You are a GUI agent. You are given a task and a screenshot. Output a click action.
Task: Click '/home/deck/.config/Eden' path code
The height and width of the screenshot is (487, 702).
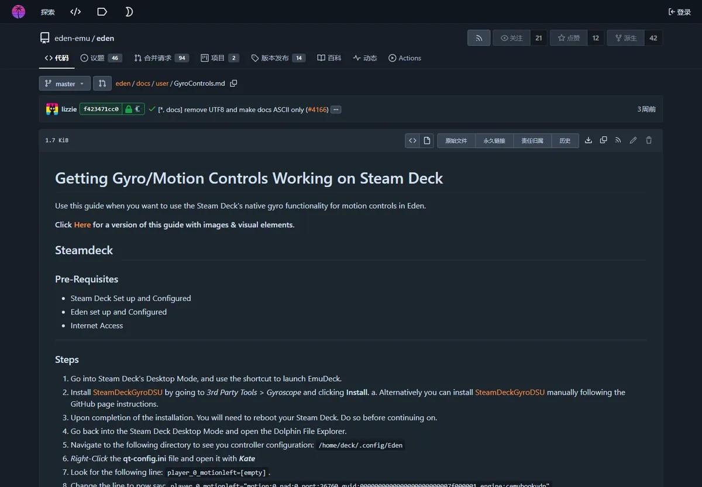tap(360, 445)
